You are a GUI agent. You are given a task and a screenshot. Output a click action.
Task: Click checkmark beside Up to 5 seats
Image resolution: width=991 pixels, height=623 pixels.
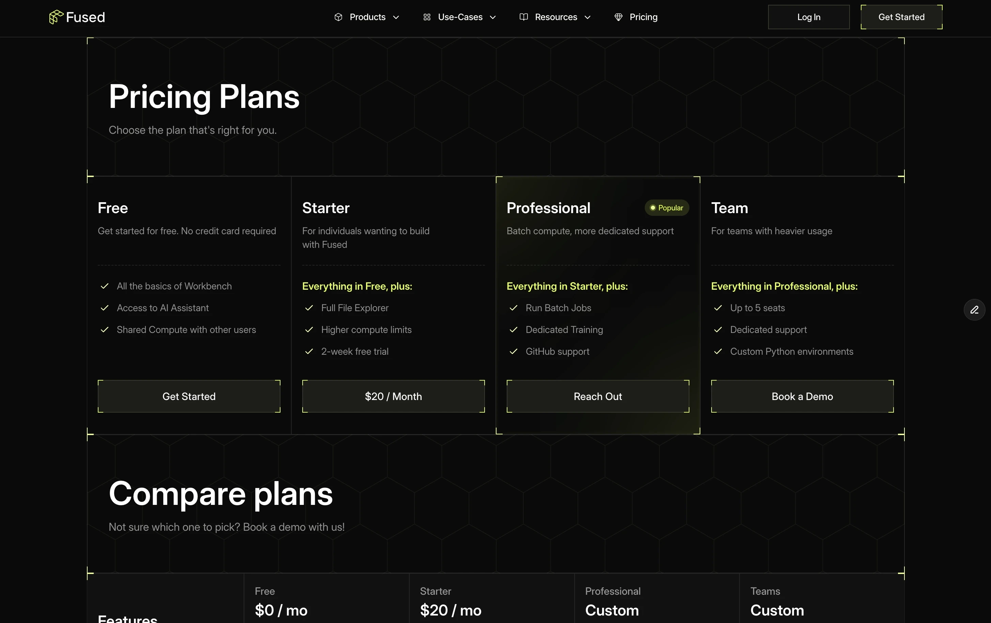point(718,308)
